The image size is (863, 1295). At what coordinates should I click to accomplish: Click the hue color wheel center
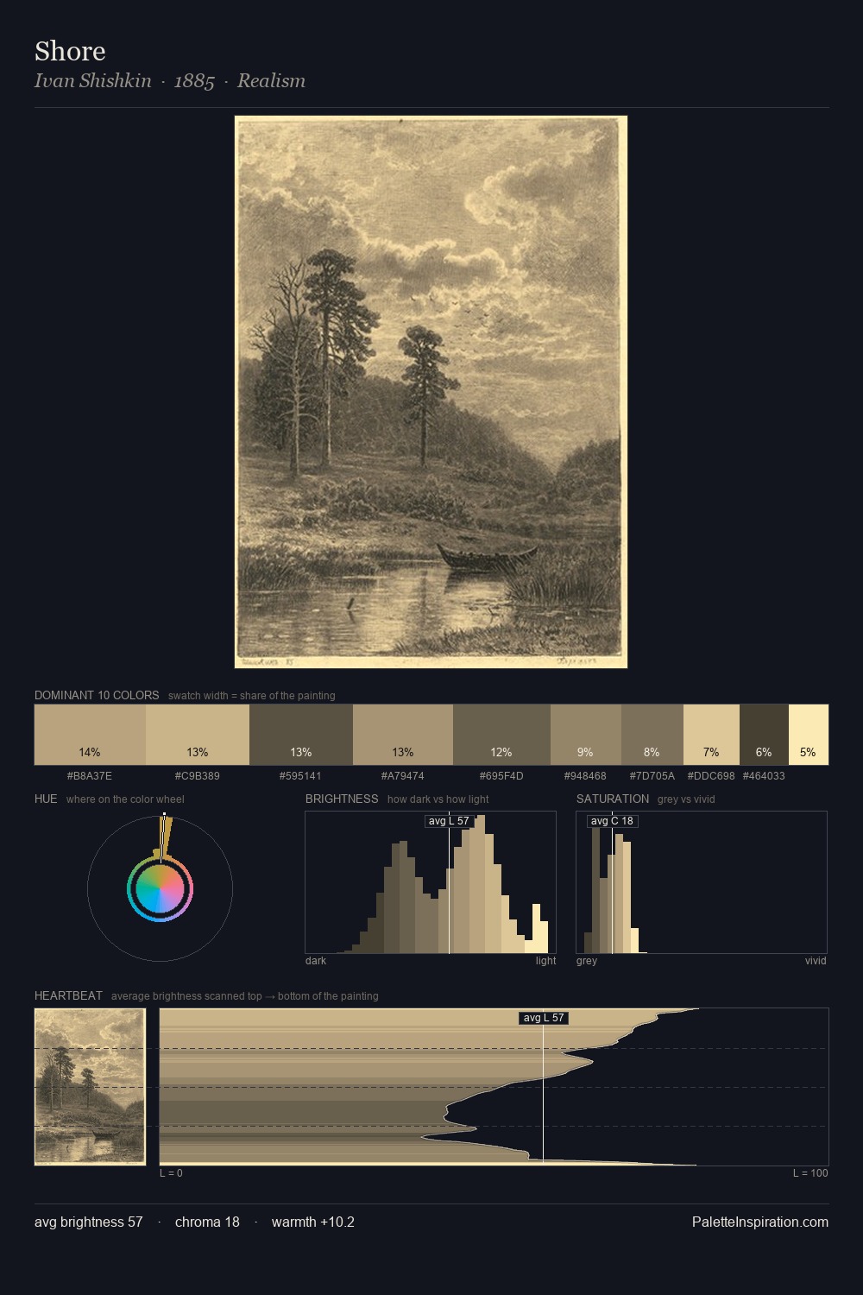click(x=160, y=889)
